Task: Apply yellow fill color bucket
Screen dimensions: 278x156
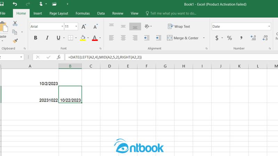Action: coord(83,38)
